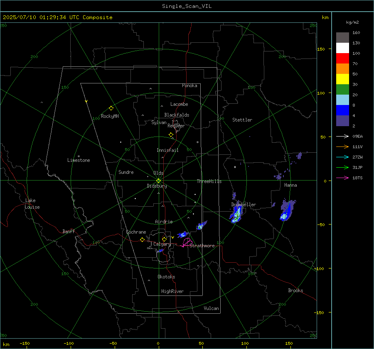Click the Ponoka town label
This screenshot has width=374, height=349.
tap(189, 85)
